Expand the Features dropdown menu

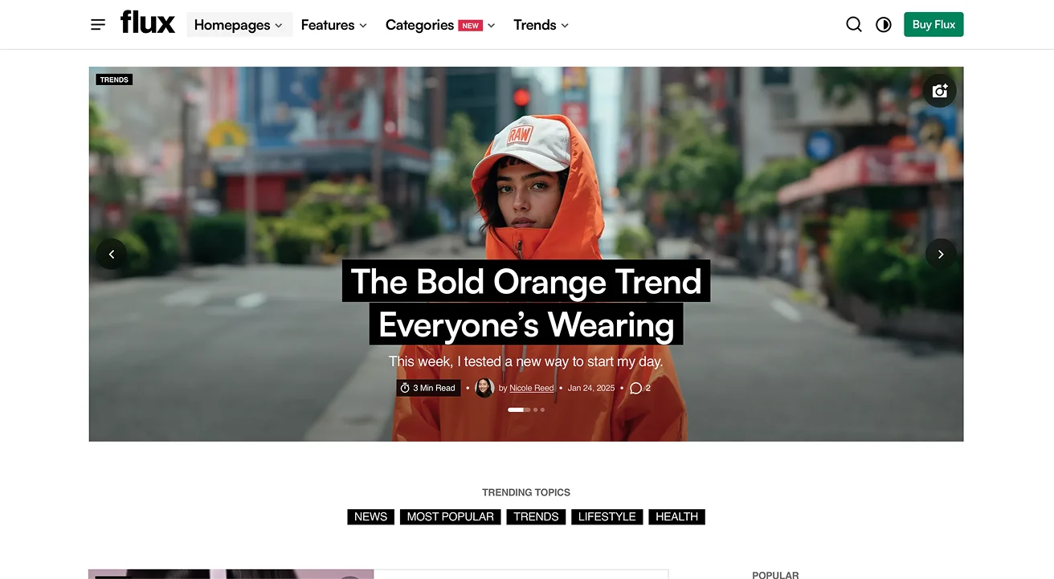click(x=334, y=25)
